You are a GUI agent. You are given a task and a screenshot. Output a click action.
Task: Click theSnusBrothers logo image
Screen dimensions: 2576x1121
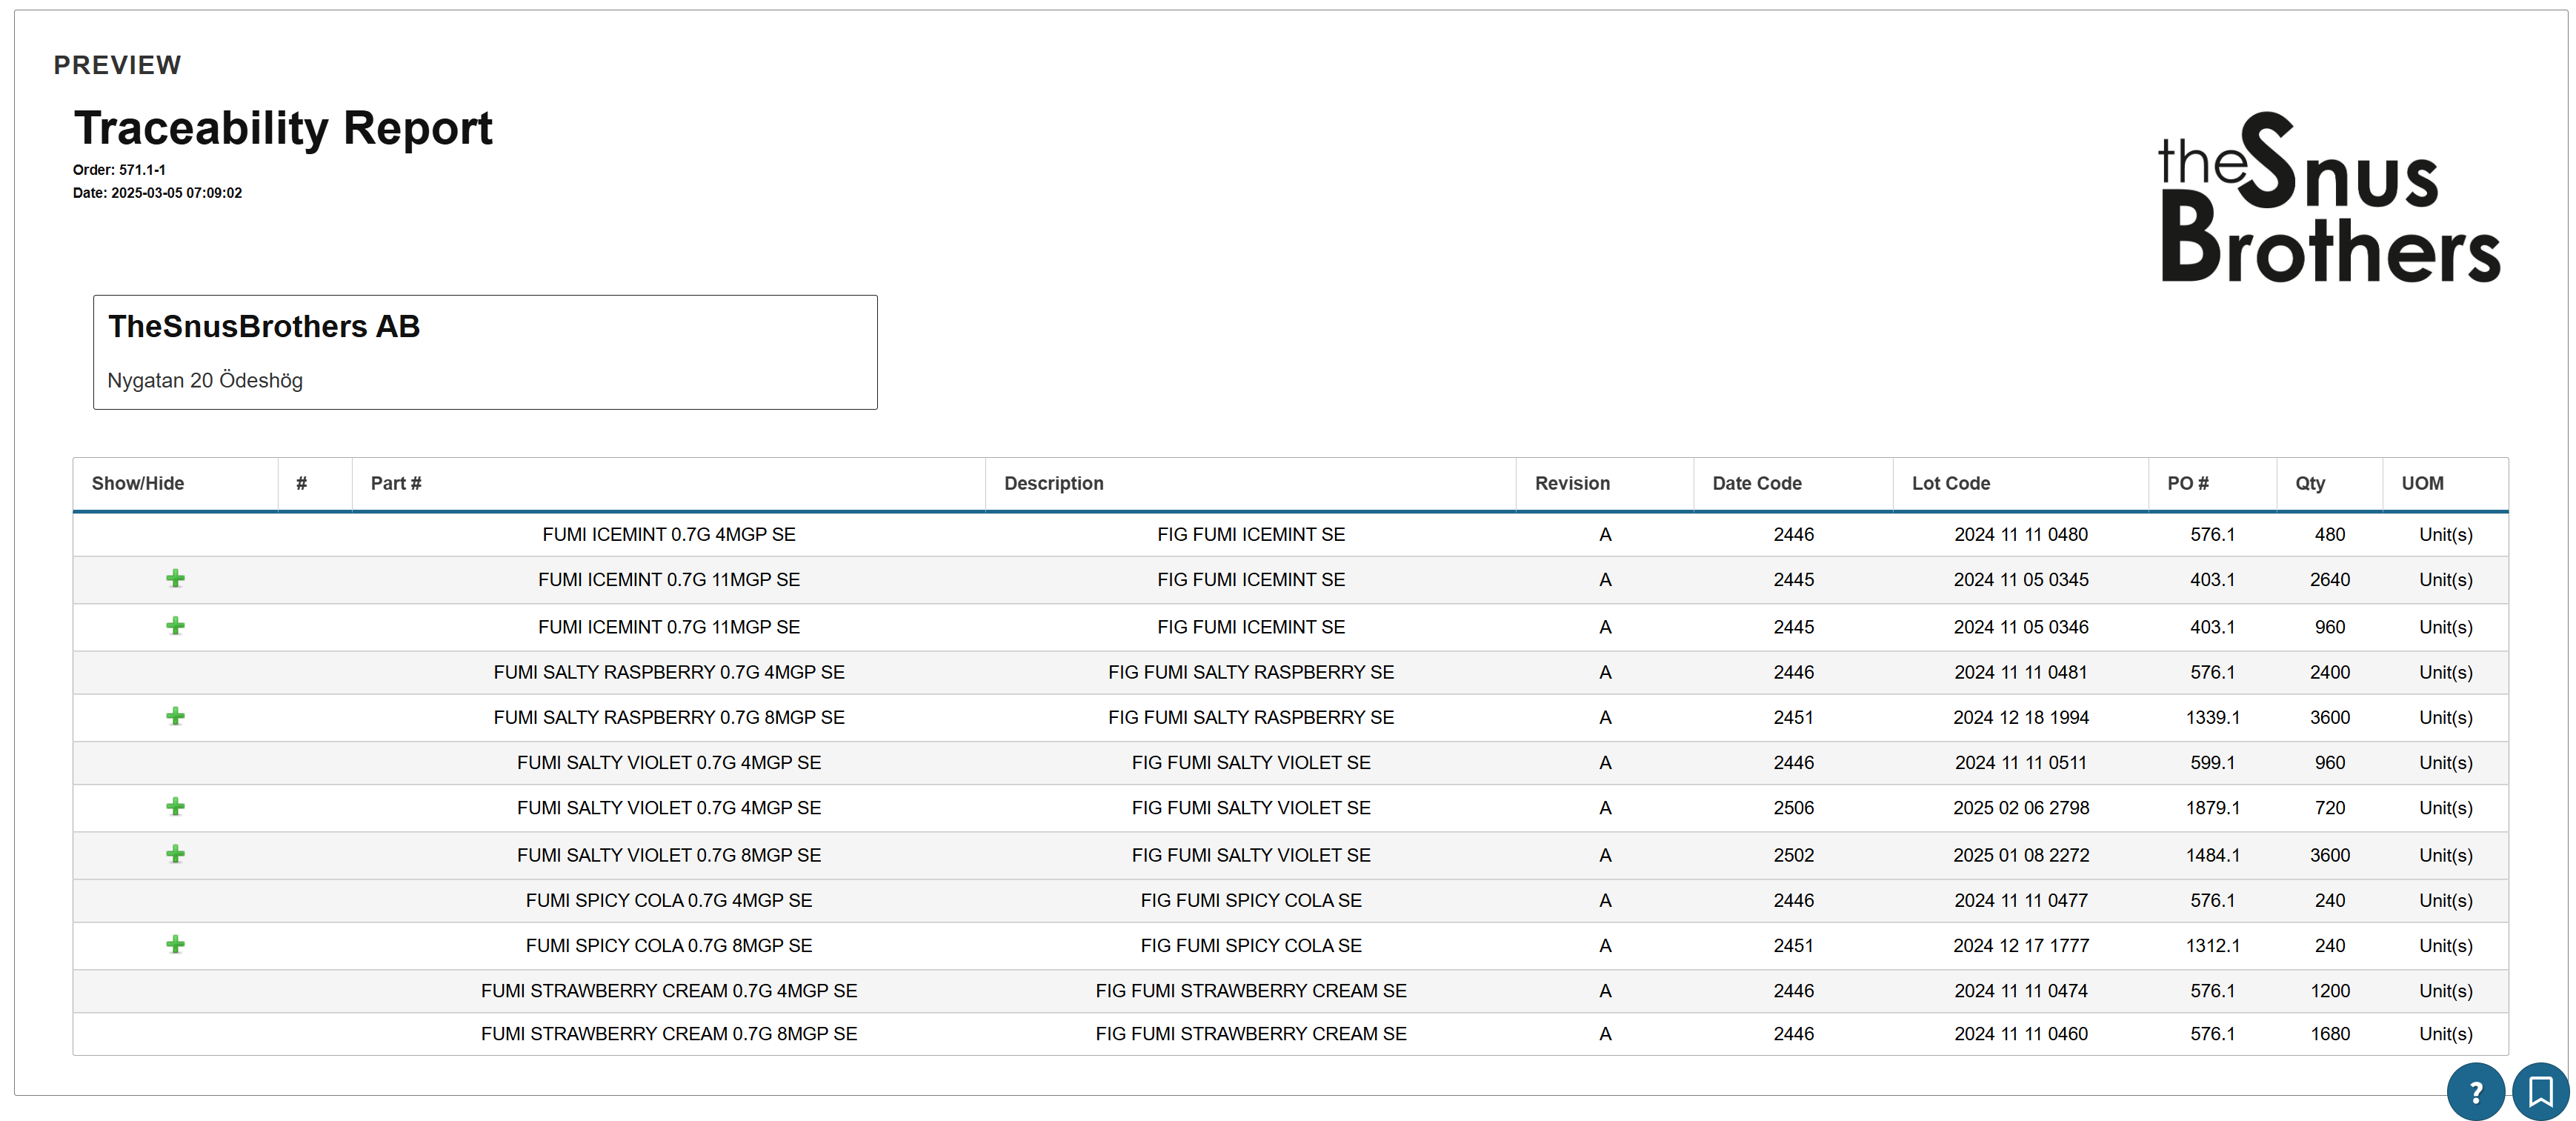coord(2330,197)
